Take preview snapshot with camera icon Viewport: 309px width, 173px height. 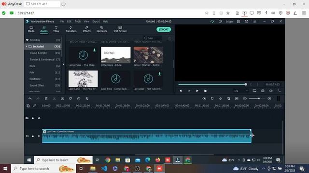[263, 91]
